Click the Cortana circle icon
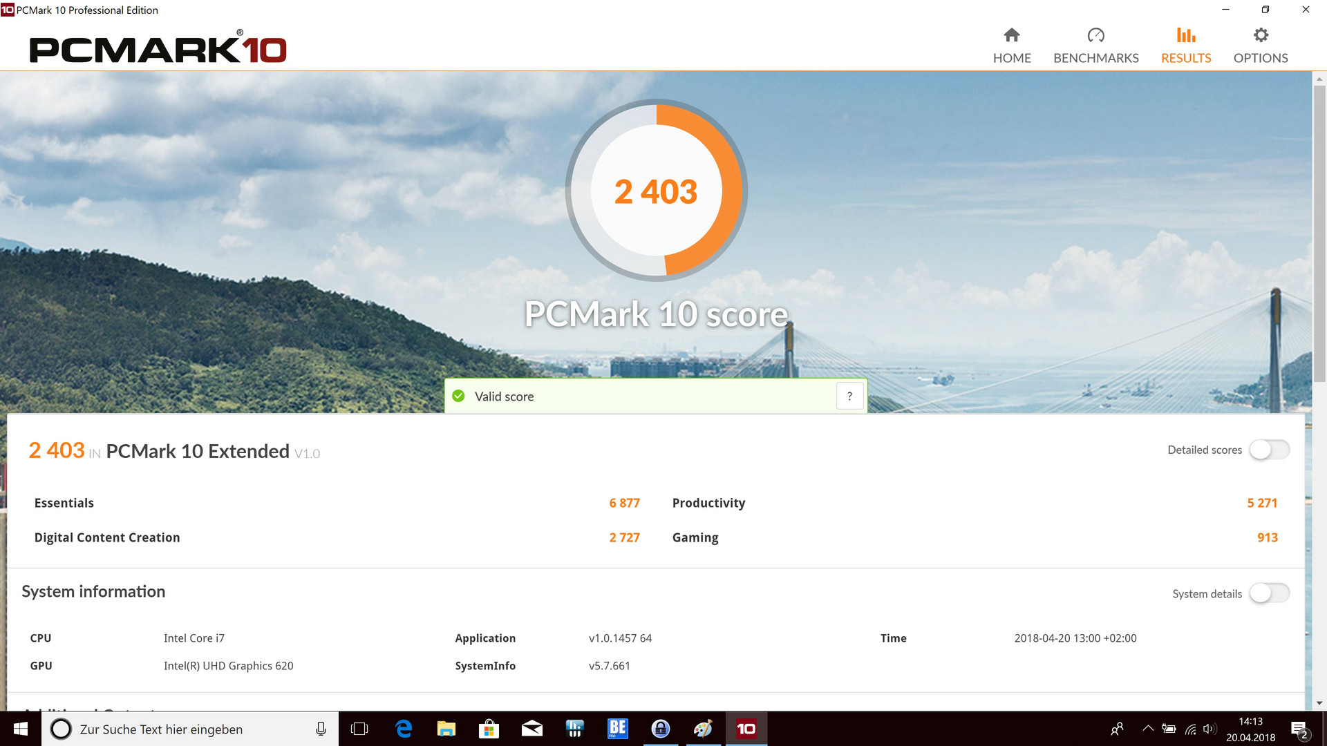Screen dimensions: 1327x746 coord(61,729)
